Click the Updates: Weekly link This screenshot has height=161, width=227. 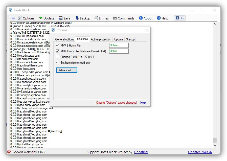(200, 152)
